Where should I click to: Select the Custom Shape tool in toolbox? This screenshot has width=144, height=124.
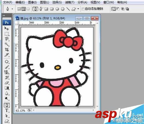[7, 121]
